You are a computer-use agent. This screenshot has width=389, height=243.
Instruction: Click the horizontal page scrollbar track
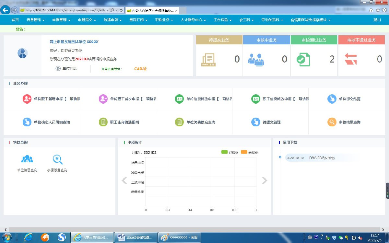194,229
